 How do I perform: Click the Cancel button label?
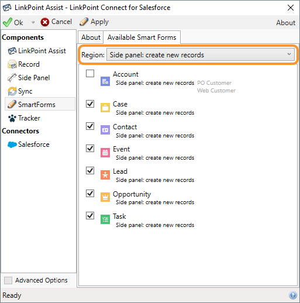(61, 22)
